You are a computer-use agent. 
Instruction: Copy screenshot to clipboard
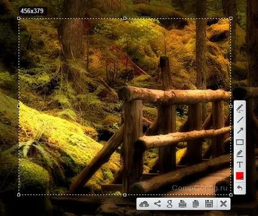(196, 204)
